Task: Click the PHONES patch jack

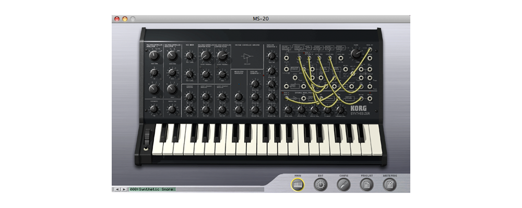Action: [x=370, y=58]
